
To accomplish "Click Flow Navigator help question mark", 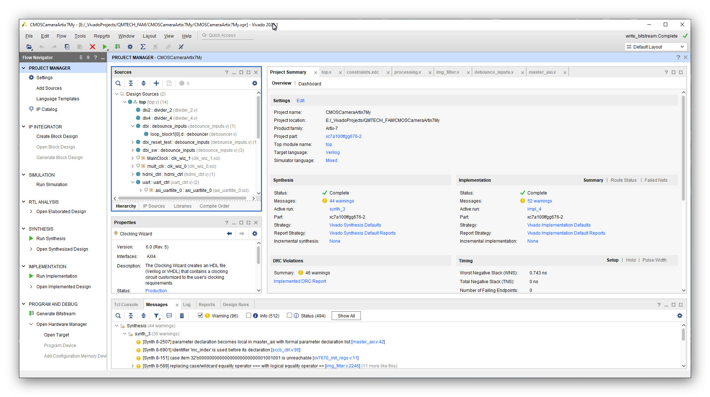I will tap(95, 57).
